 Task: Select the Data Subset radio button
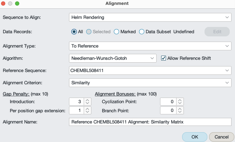click(x=141, y=32)
